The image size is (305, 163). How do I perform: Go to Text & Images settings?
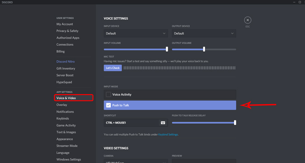[66, 132]
